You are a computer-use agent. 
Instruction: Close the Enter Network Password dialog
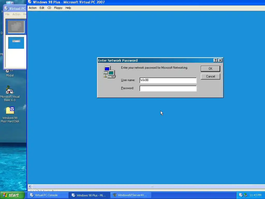[x=220, y=60]
